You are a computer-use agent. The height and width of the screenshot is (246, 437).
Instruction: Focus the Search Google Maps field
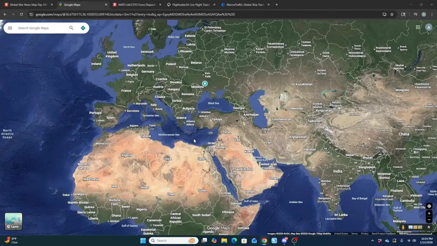click(41, 28)
